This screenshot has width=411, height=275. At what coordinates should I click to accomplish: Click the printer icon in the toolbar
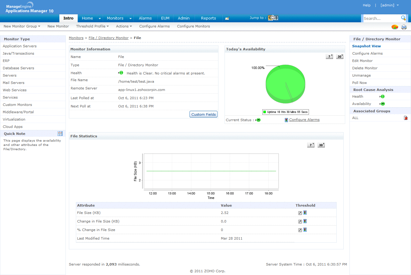[x=404, y=27]
